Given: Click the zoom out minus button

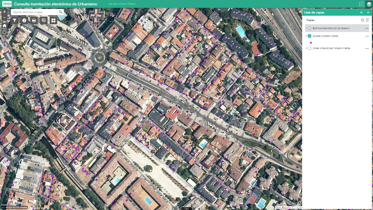Looking at the screenshot, I should tap(4, 18).
